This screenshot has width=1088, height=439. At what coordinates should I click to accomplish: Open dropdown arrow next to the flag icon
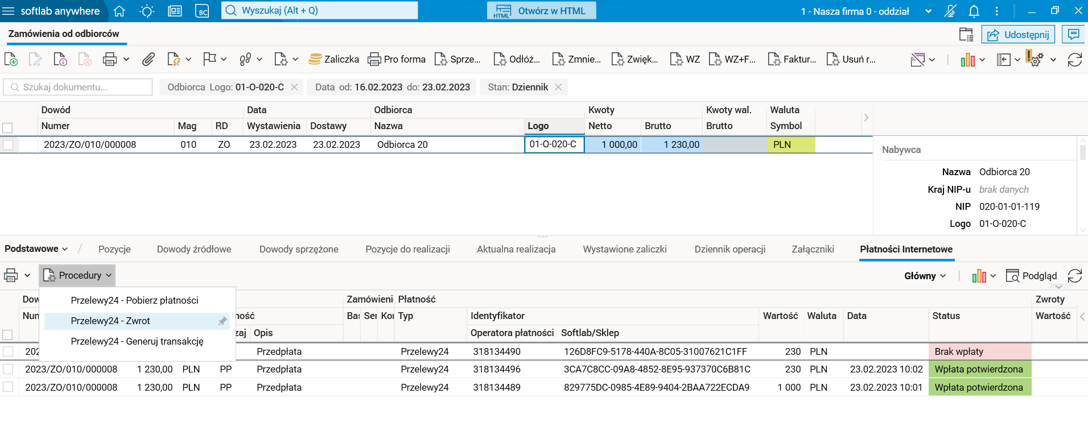coord(224,59)
